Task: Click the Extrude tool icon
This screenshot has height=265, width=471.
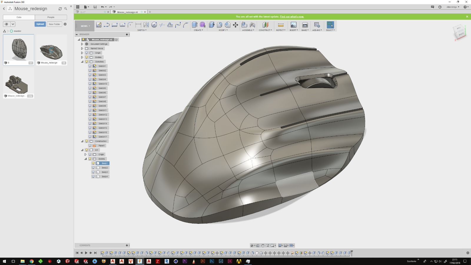Action: click(x=195, y=25)
